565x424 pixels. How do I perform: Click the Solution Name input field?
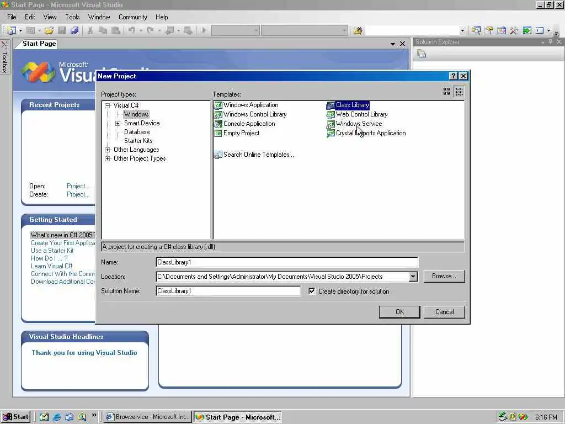point(228,291)
